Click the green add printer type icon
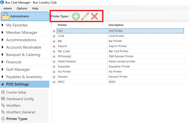 click(76, 17)
